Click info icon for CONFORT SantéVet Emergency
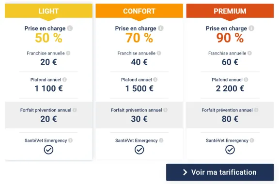 pyautogui.click(x=161, y=141)
